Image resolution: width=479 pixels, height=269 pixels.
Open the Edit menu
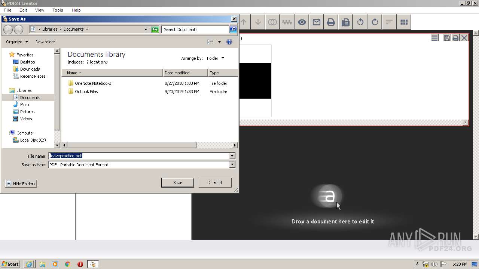[x=23, y=10]
